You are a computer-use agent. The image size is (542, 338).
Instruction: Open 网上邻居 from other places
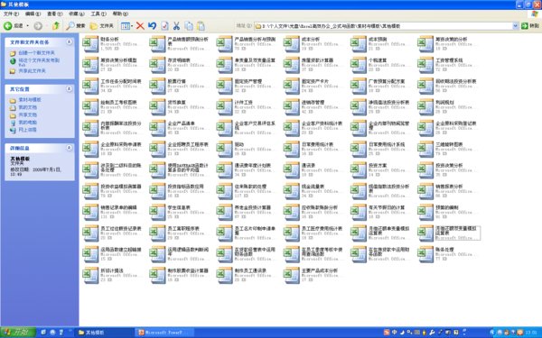(x=28, y=130)
